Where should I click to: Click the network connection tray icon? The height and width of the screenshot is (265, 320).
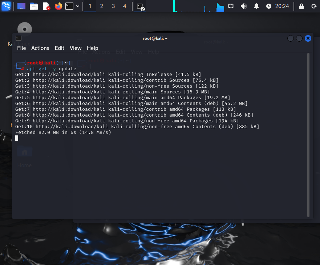(x=231, y=6)
